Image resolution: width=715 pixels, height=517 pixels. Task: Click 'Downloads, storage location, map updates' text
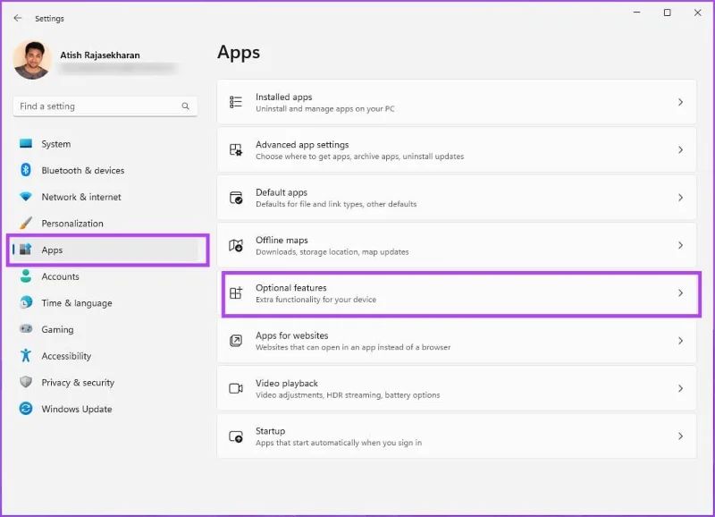(332, 252)
